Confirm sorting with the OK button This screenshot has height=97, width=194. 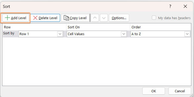154,91
